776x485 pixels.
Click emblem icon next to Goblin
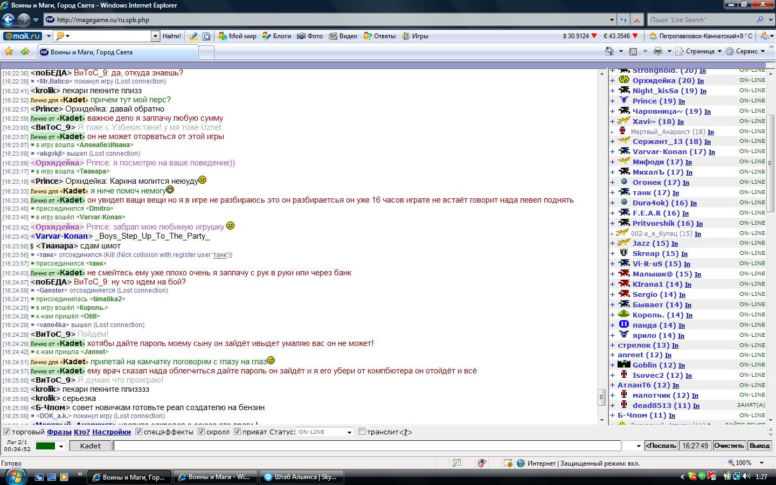point(624,365)
